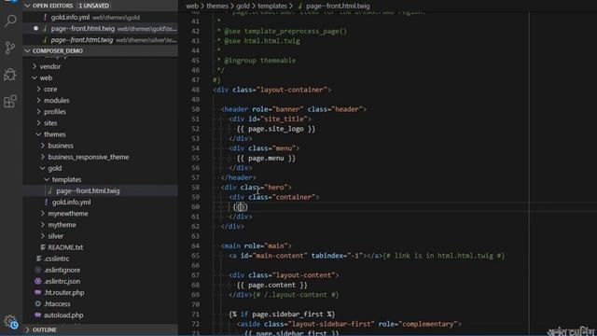597x336 pixels.
Task: Click the gold breadcrumb segment
Action: [243, 6]
